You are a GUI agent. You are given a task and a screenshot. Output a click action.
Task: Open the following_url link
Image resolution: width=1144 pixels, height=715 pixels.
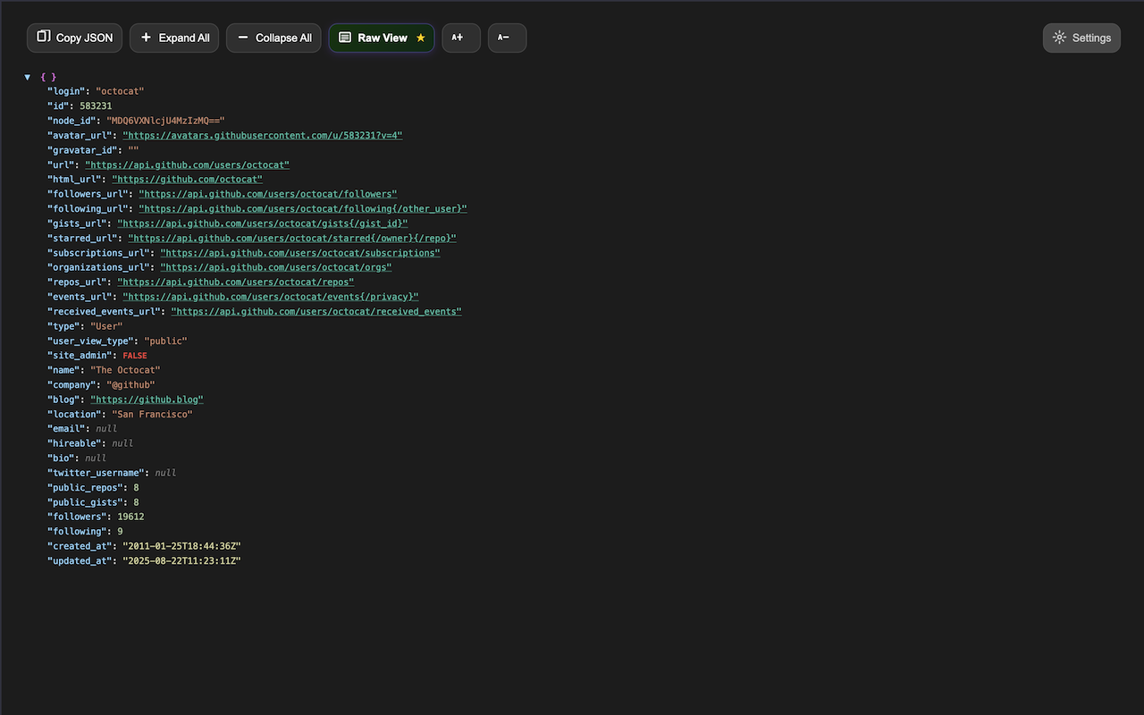303,208
